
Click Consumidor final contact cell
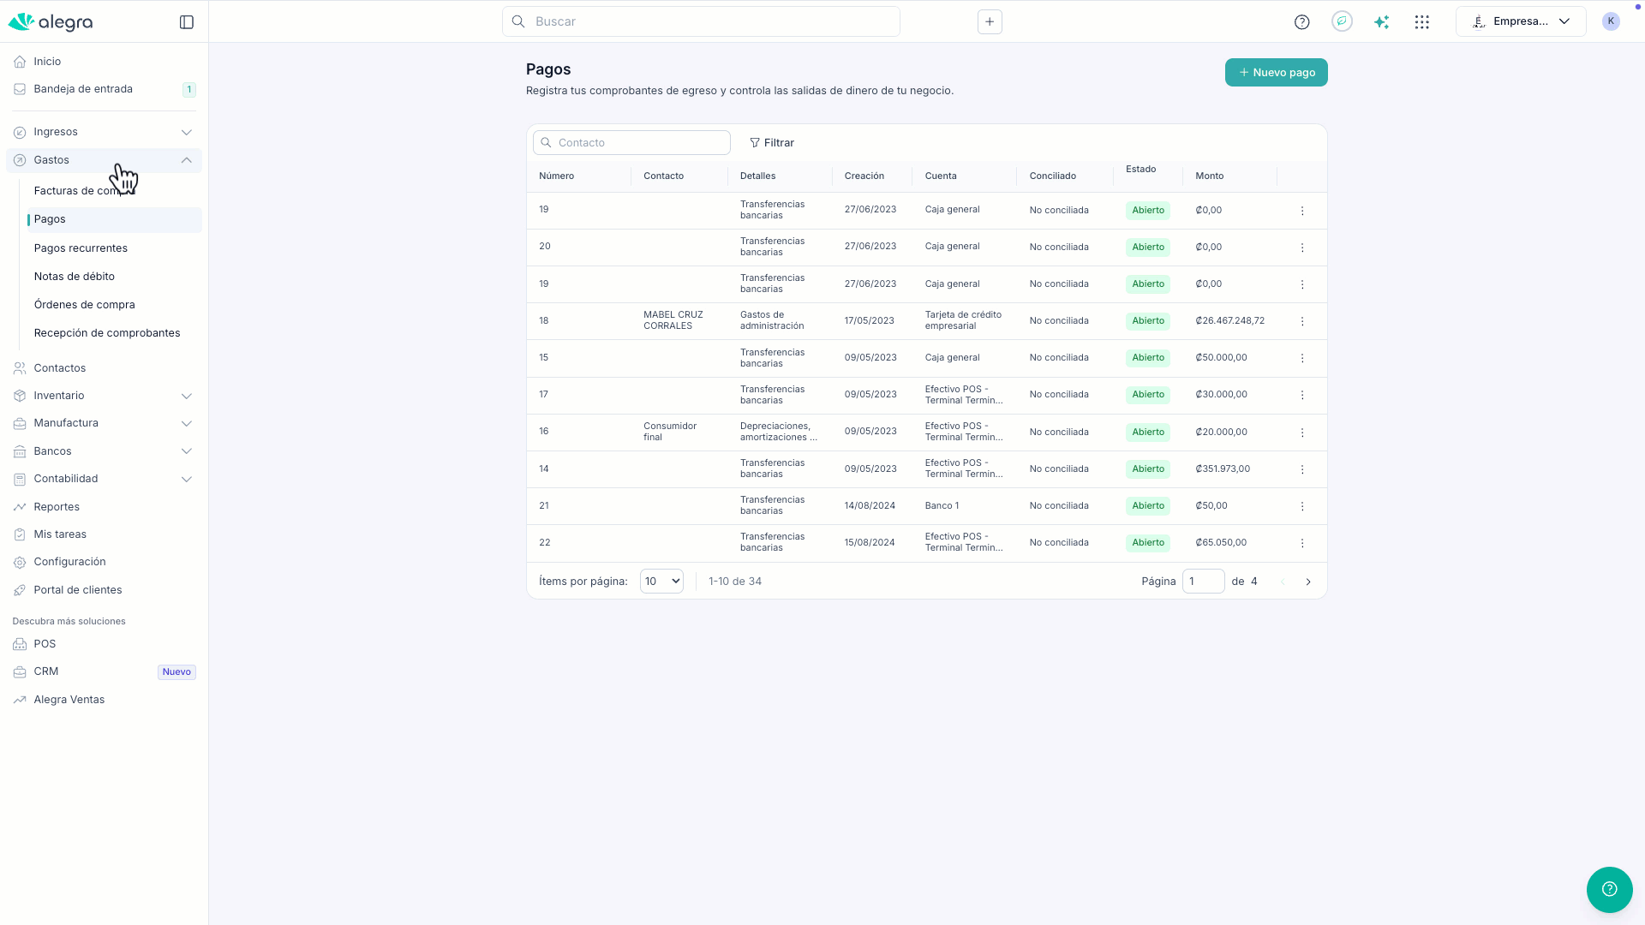pyautogui.click(x=670, y=432)
